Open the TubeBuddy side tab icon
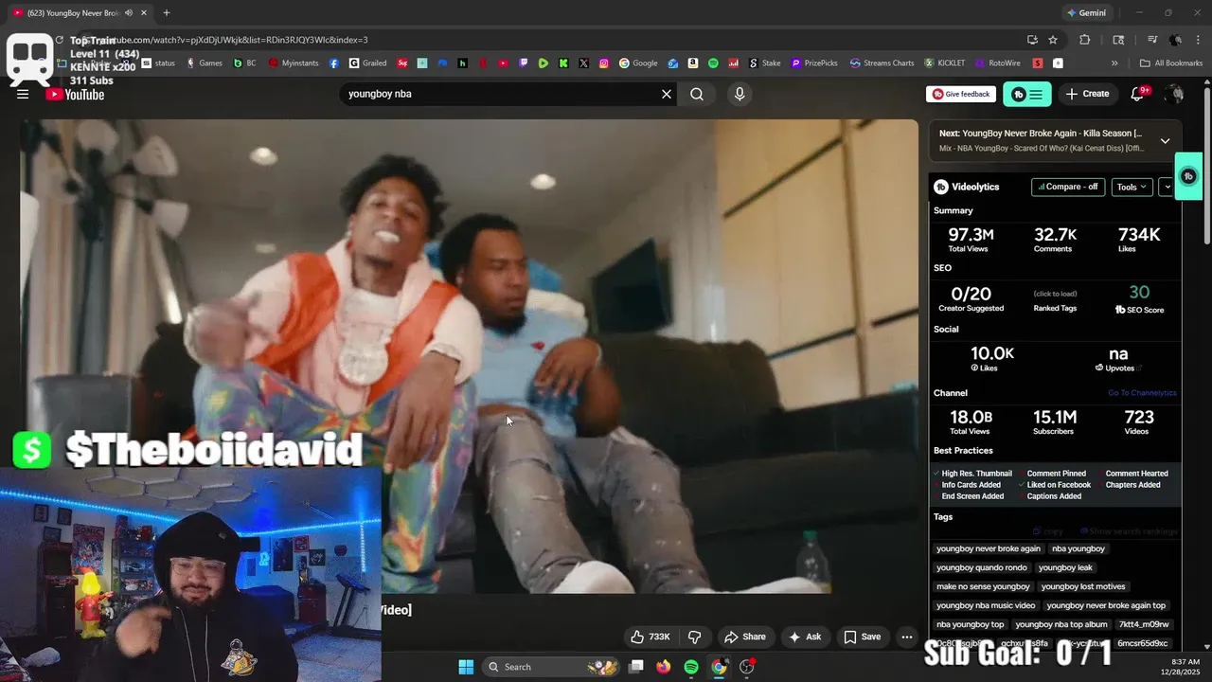1212x682 pixels. (1189, 176)
